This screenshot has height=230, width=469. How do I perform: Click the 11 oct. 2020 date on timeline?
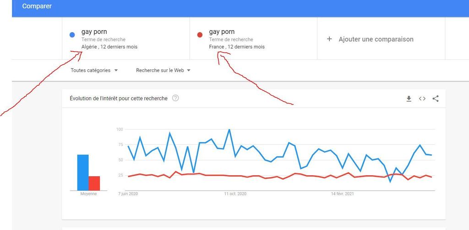(x=235, y=194)
